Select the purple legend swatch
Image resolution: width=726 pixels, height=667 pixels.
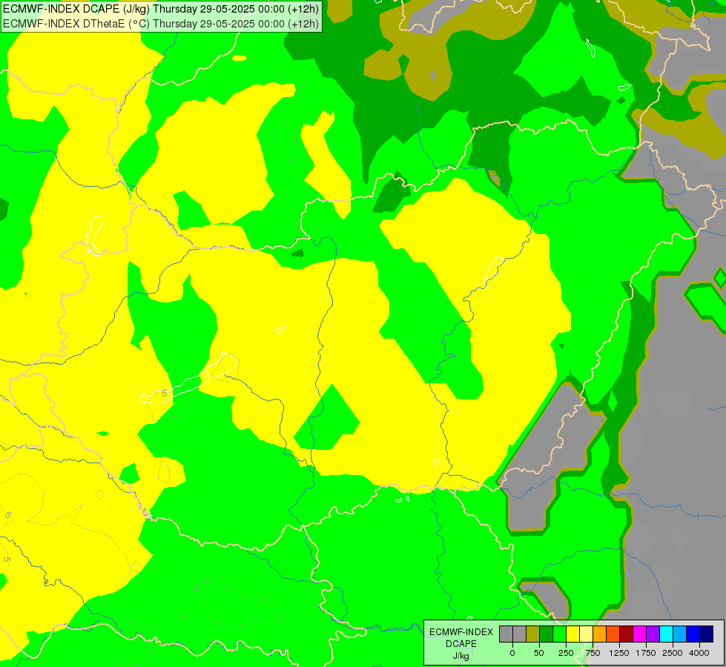[653, 634]
